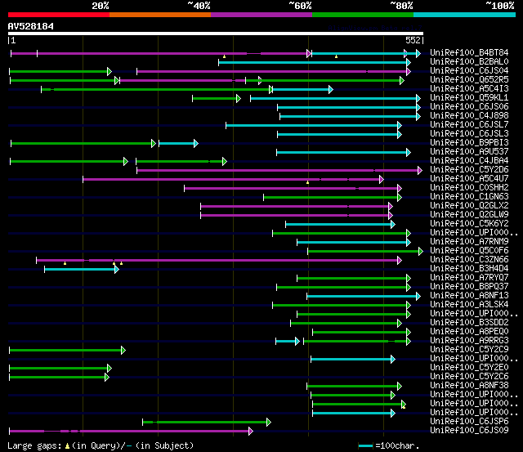Screen dimensions: 523x452
Task: Click the purple ~60% identity legend segment
Action: point(261,15)
